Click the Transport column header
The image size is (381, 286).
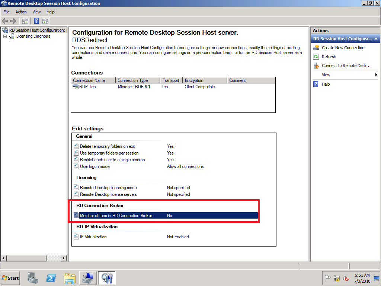click(172, 80)
